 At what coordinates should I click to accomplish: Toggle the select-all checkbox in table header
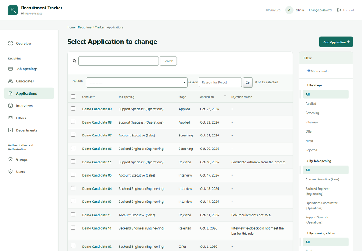(73, 96)
